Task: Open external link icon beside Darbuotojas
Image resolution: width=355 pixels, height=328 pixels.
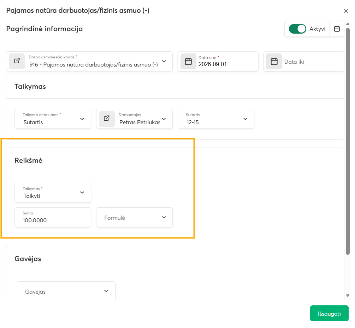Action: 107,119
